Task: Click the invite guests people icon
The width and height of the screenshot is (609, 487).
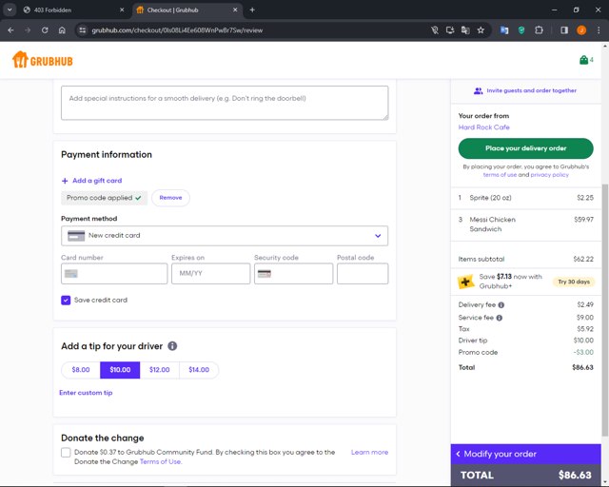Action: (478, 90)
